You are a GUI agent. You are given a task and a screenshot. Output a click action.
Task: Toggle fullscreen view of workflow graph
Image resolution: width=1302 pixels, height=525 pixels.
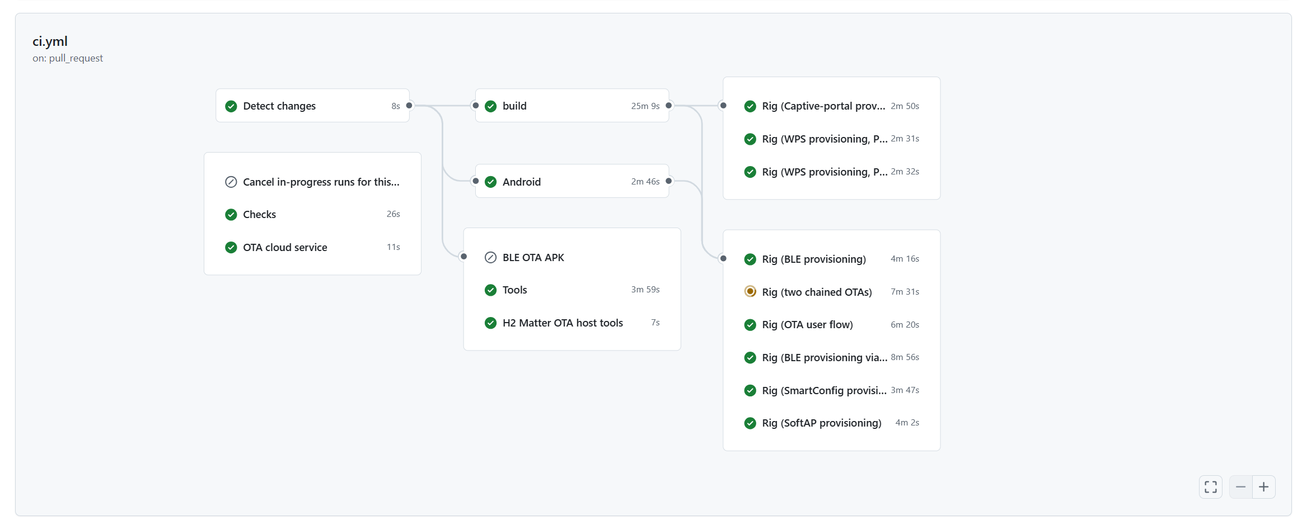pos(1210,487)
